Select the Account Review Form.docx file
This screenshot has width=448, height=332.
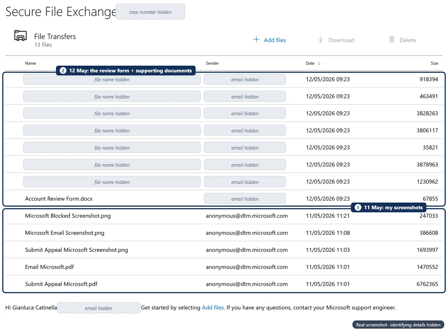click(x=59, y=199)
